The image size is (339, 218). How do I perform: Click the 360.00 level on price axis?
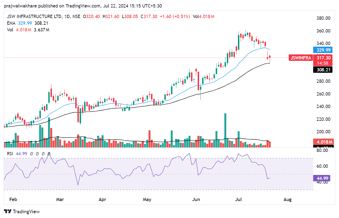[323, 31]
